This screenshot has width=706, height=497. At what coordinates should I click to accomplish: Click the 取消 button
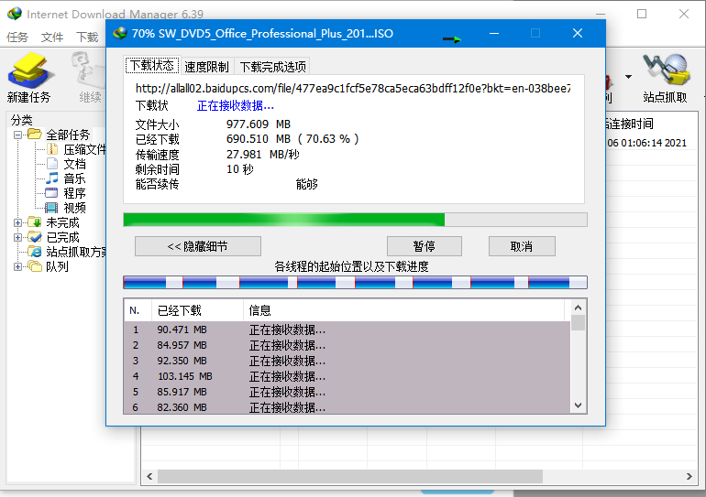pos(522,246)
